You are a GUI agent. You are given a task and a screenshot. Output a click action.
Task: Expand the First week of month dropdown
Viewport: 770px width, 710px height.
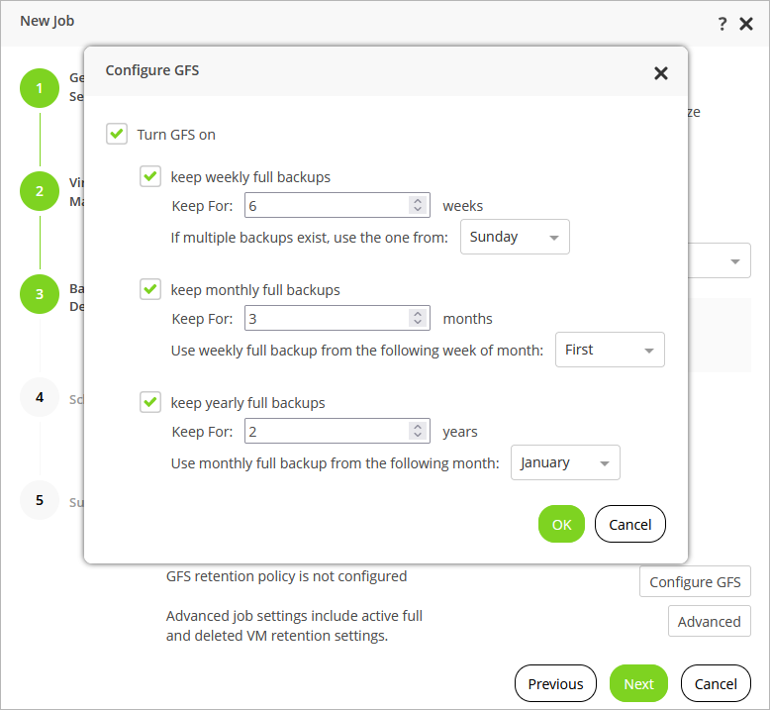coord(610,351)
